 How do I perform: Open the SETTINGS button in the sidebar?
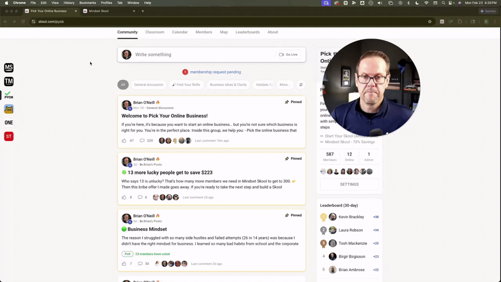pyautogui.click(x=349, y=185)
